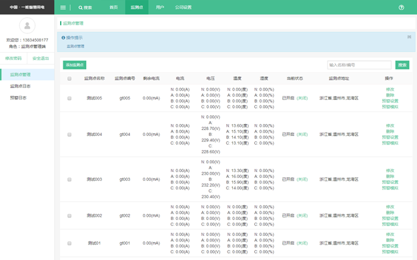Check the 测试003 row checkbox

click(x=69, y=179)
